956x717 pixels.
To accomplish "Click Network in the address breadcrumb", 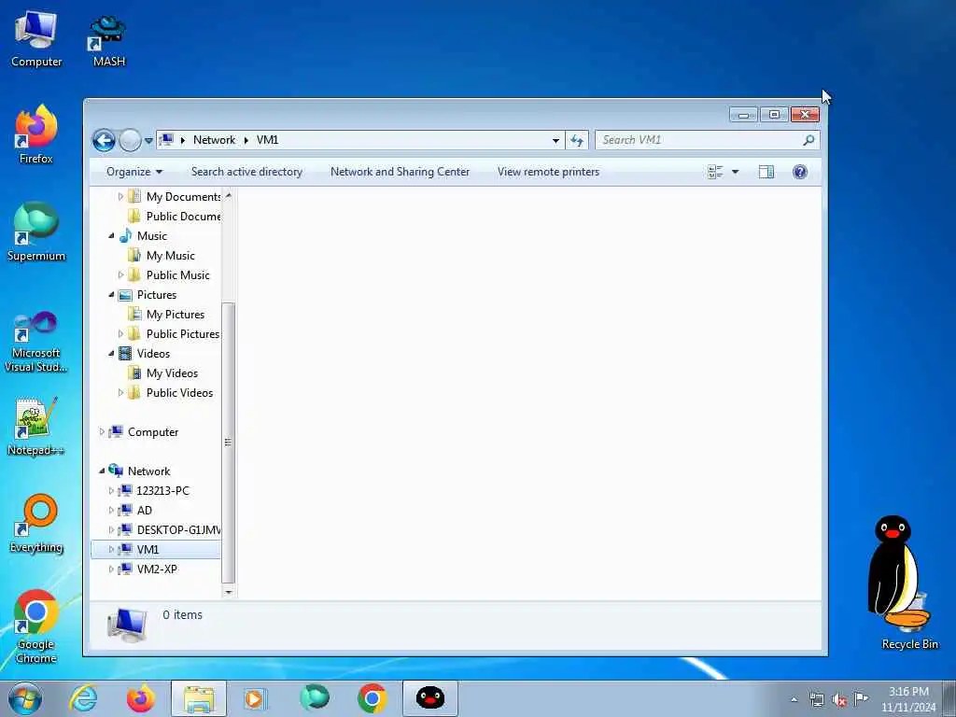I will click(214, 140).
